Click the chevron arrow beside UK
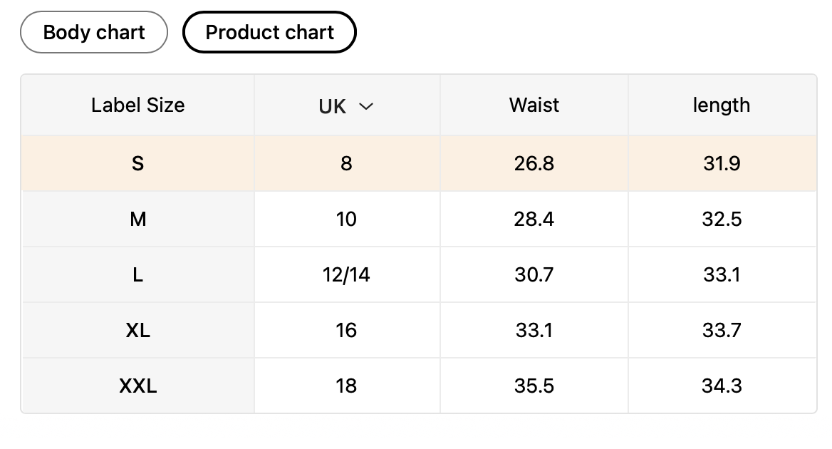This screenshot has height=449, width=832. pos(366,107)
